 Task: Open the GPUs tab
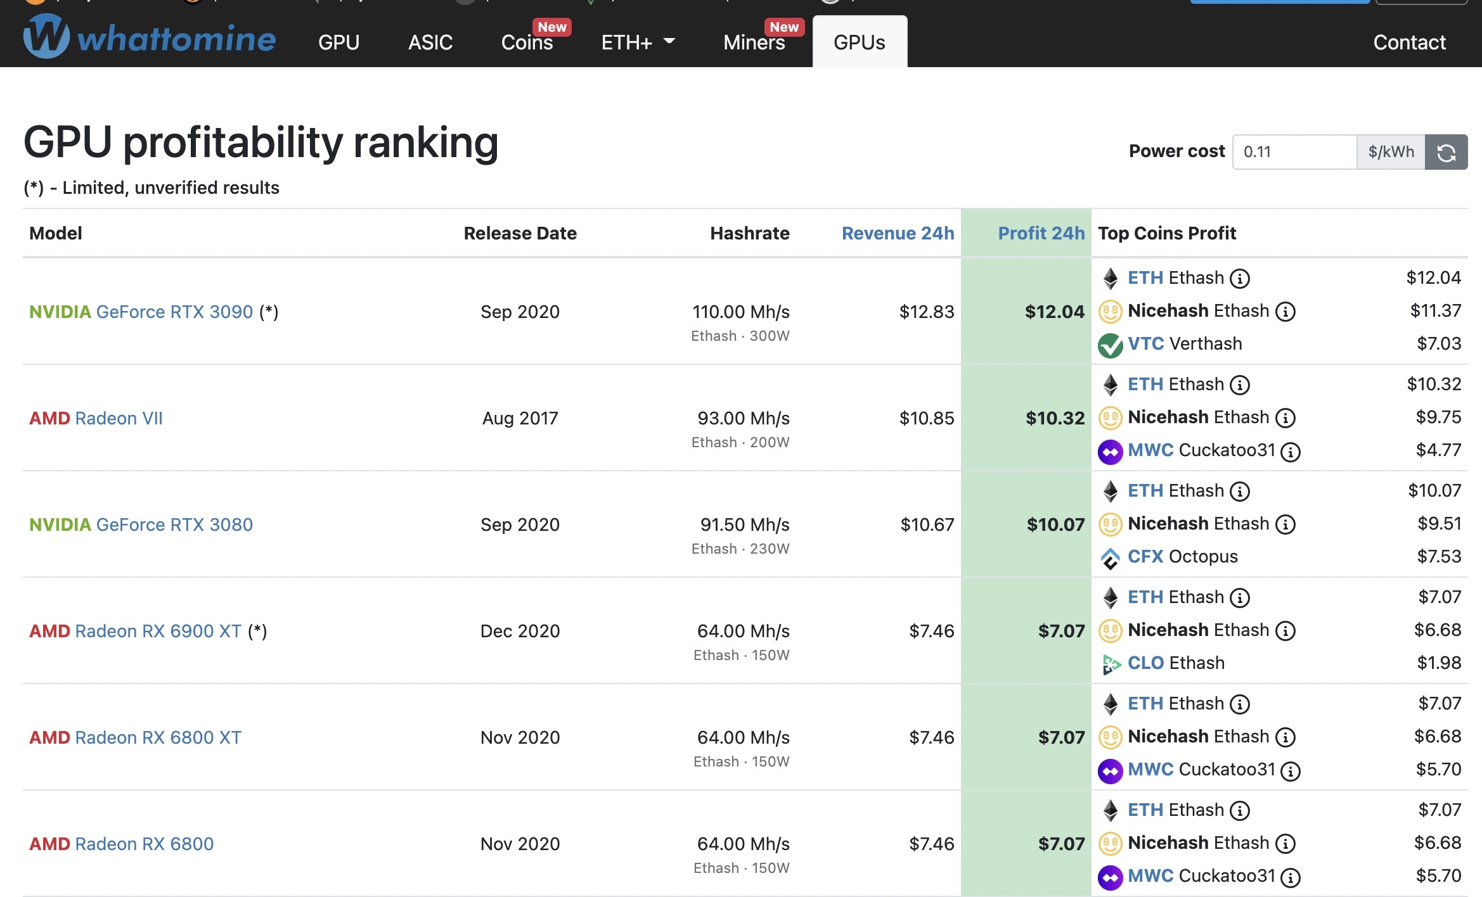(859, 42)
